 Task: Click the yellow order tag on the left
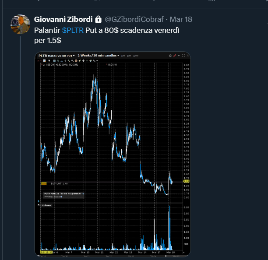43,183
